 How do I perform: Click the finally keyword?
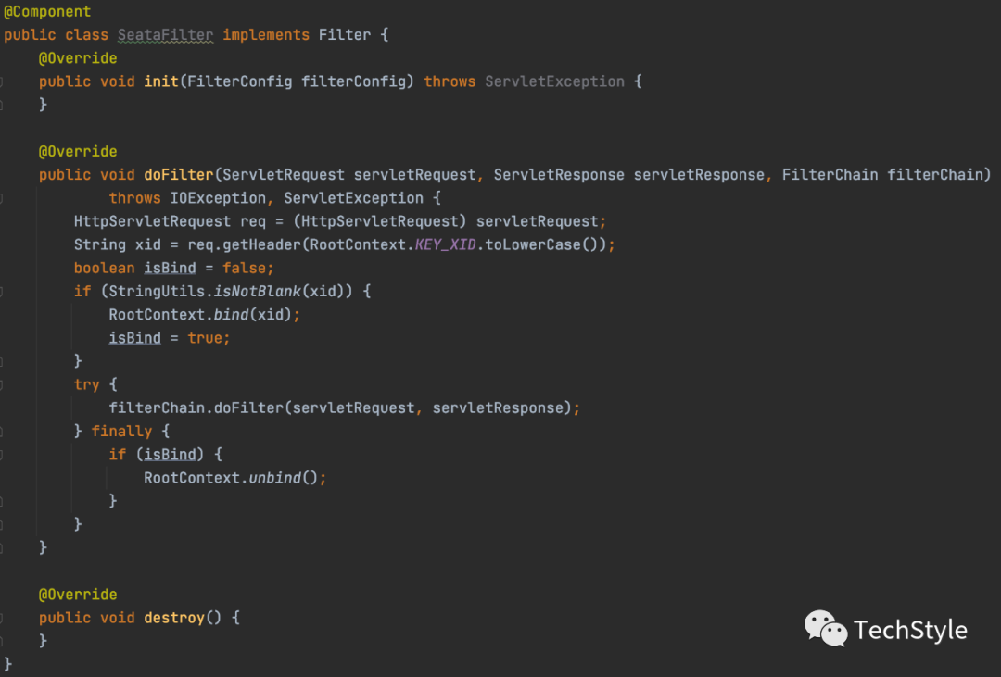122,432
